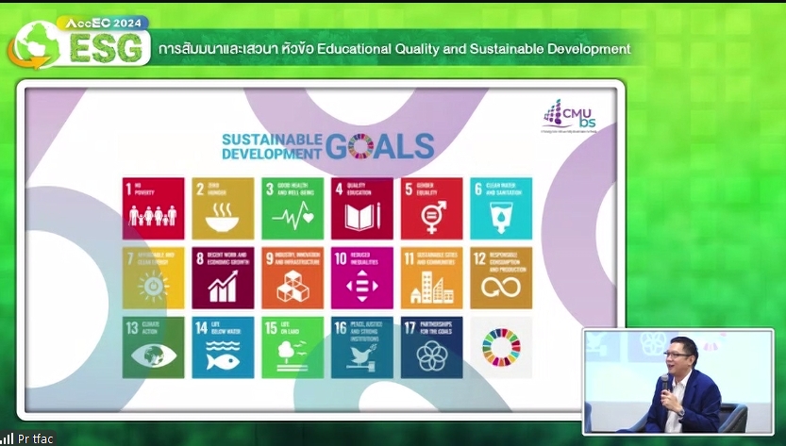
Task: Click the SDG color wheel logo
Action: coord(501,347)
